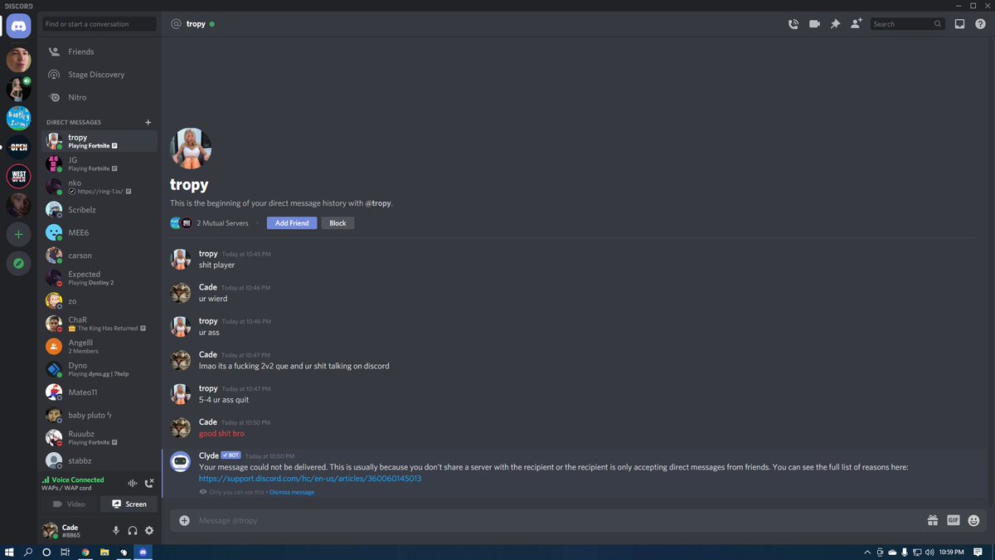Open the tropy DM in the list
Viewport: 995px width, 560px height.
[x=99, y=141]
